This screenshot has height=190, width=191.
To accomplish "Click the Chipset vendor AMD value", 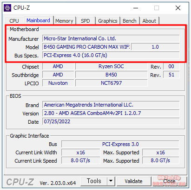I will click(58, 66).
